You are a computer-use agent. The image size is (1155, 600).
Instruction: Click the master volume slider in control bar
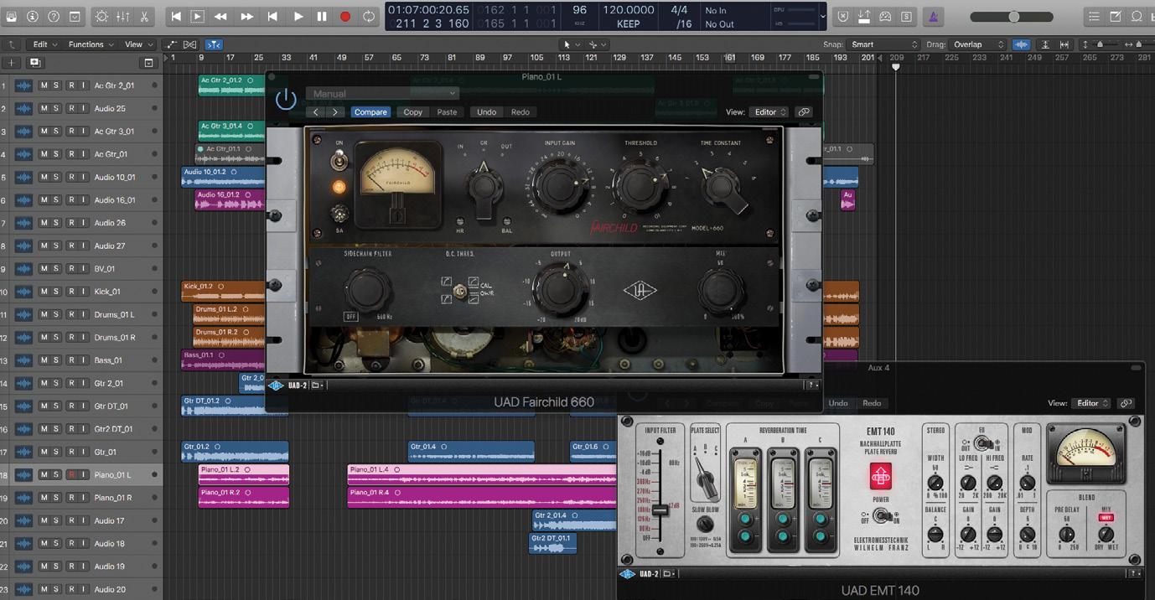coord(1014,17)
